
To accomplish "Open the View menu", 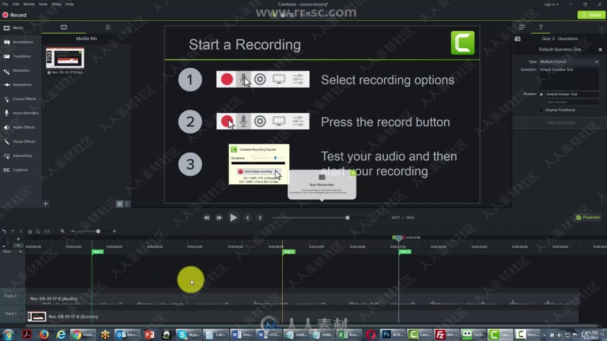I will 43,4.
